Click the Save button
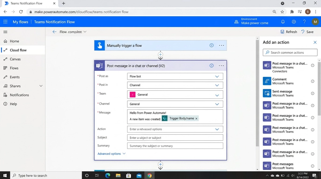Screen dimensions: 321x179 (307, 32)
